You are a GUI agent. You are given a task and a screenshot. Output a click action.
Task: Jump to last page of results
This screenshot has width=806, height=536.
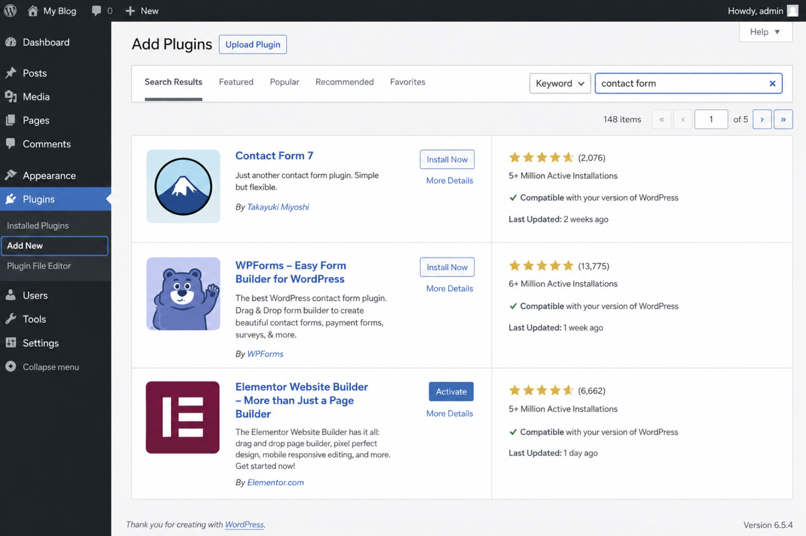click(x=783, y=119)
